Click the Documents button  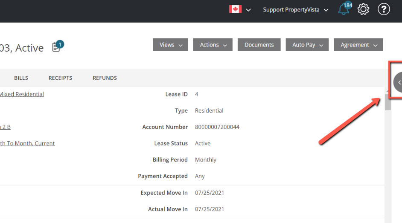tap(259, 45)
